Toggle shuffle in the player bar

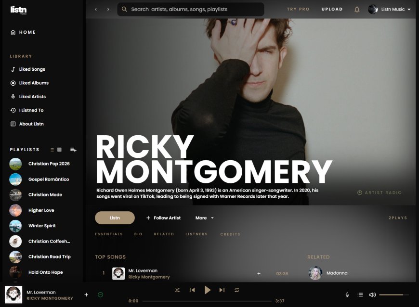point(177,290)
